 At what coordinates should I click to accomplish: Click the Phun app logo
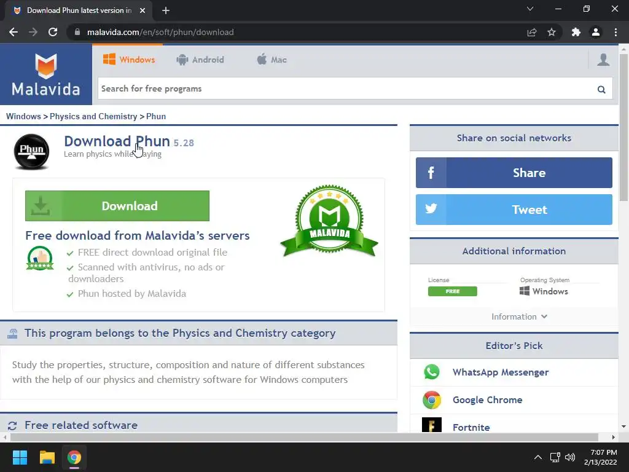coord(32,152)
